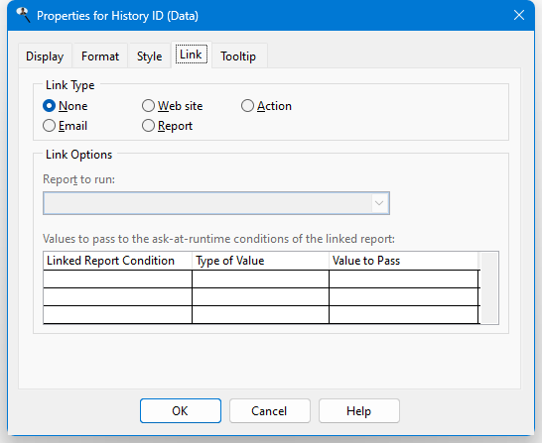Screen dimensions: 542x443
Task: Choose the Email link type option
Action: (65, 126)
